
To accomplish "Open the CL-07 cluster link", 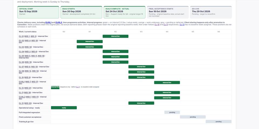I will click(22, 67).
